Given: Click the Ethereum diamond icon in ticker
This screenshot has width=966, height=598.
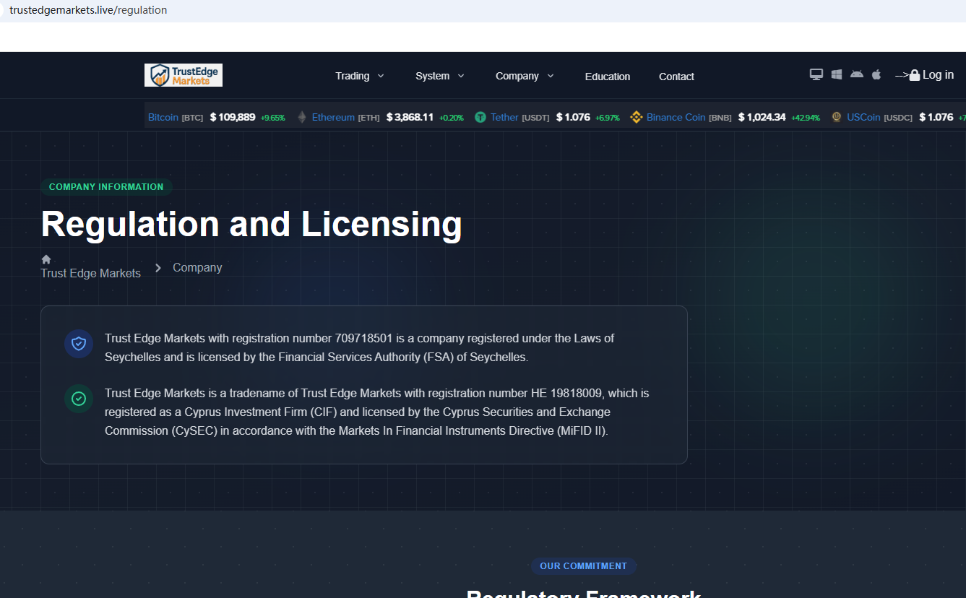Looking at the screenshot, I should (302, 117).
